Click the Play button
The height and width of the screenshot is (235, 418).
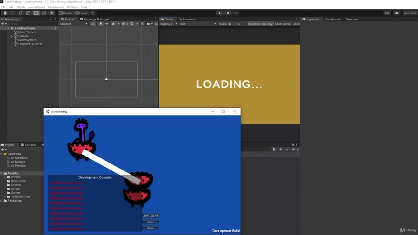[x=220, y=13]
